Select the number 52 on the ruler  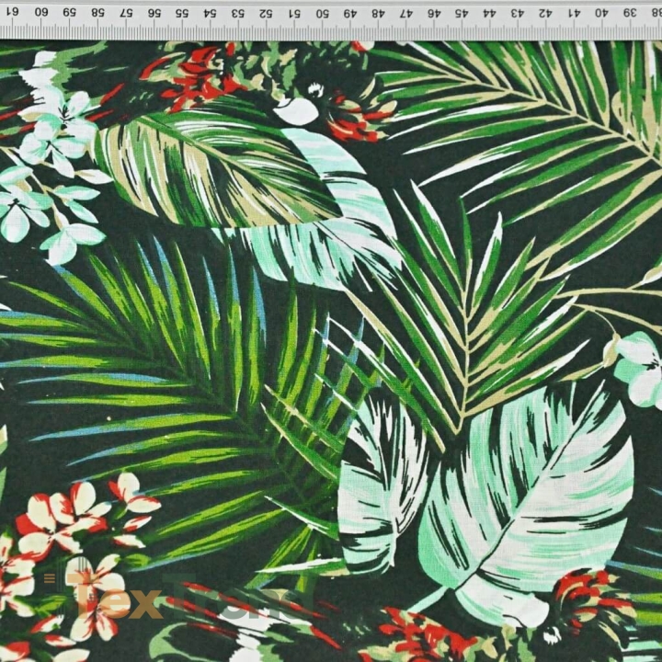(x=266, y=13)
